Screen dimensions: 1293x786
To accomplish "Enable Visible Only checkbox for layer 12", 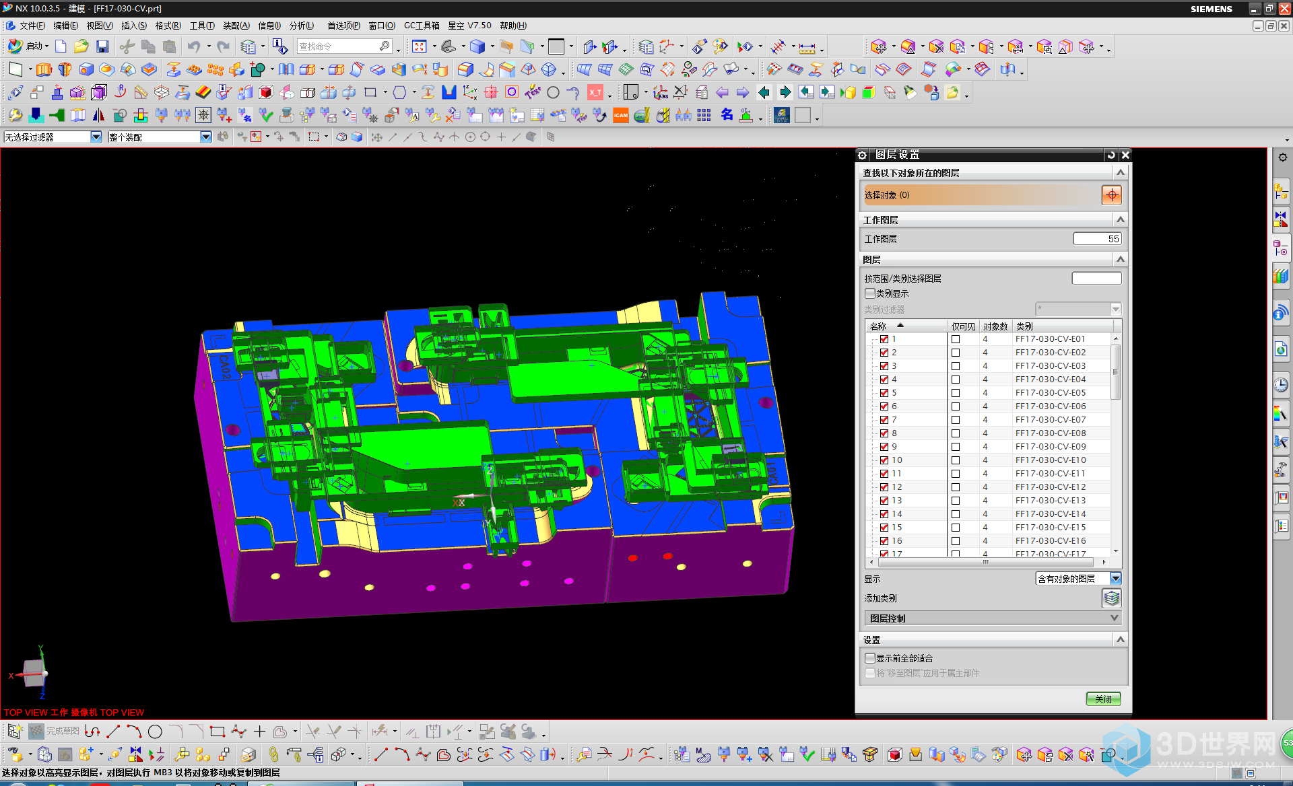I will coord(956,487).
